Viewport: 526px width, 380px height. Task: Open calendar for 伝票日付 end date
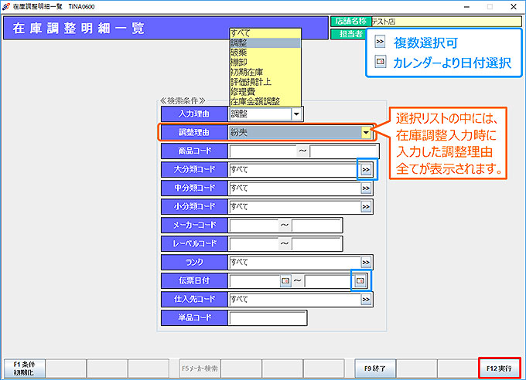pyautogui.click(x=360, y=280)
